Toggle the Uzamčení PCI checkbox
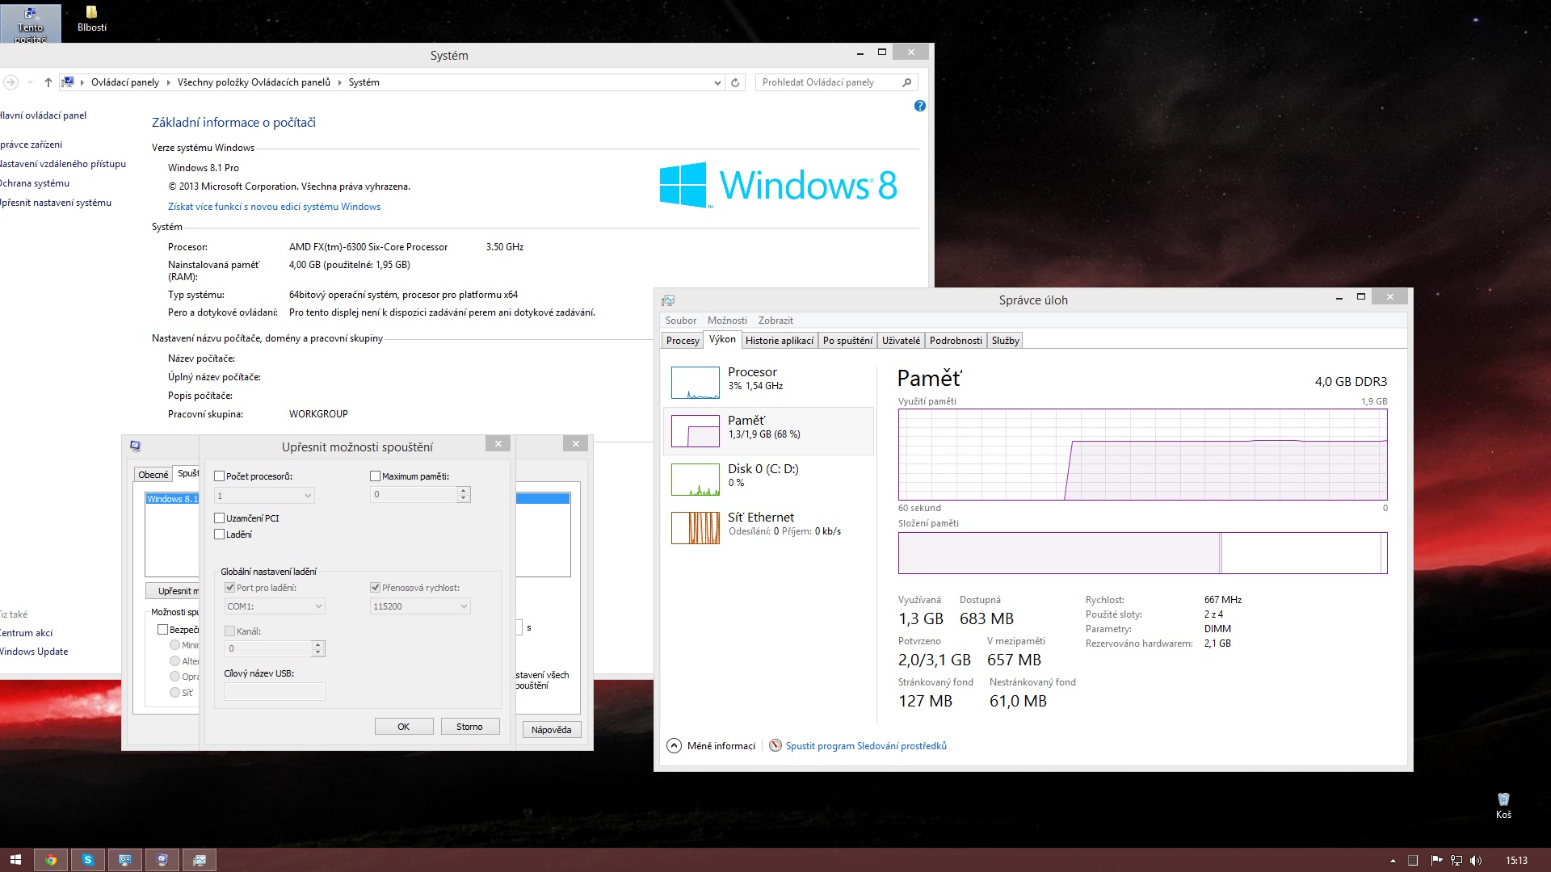1551x872 pixels. click(x=219, y=518)
